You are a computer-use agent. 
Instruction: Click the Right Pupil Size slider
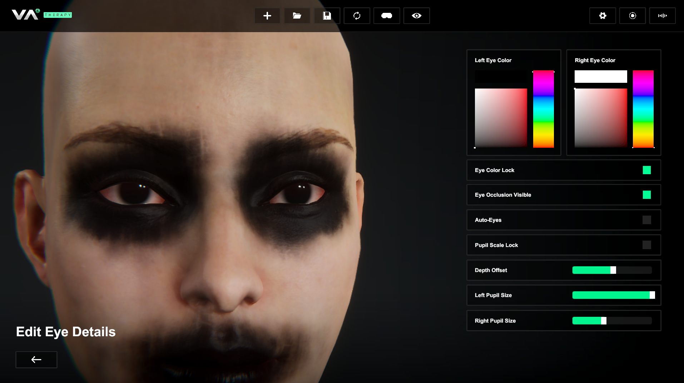click(612, 321)
